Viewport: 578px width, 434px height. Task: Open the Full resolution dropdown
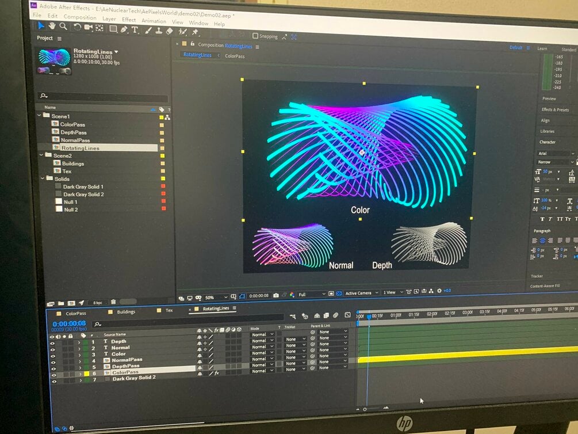pos(312,294)
